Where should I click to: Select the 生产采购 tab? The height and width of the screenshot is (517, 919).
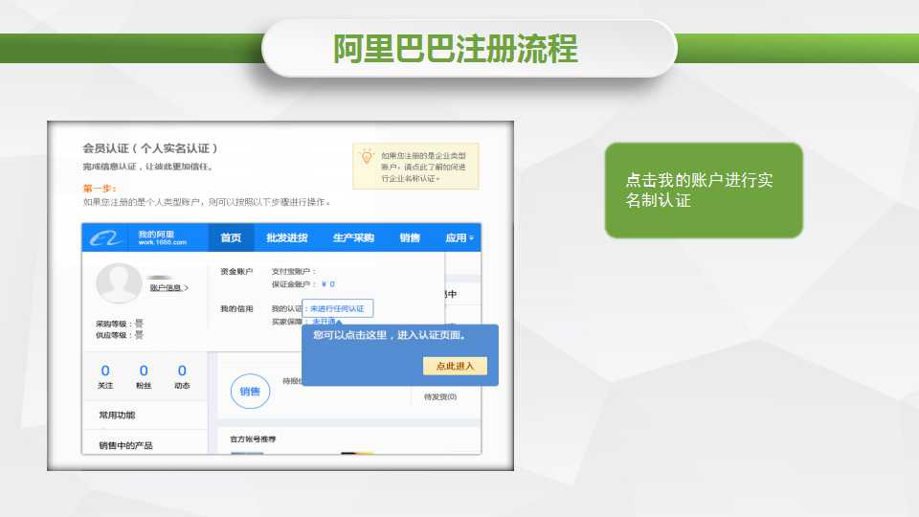tap(353, 238)
